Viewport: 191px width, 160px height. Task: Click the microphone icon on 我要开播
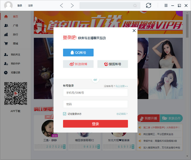(142, 119)
